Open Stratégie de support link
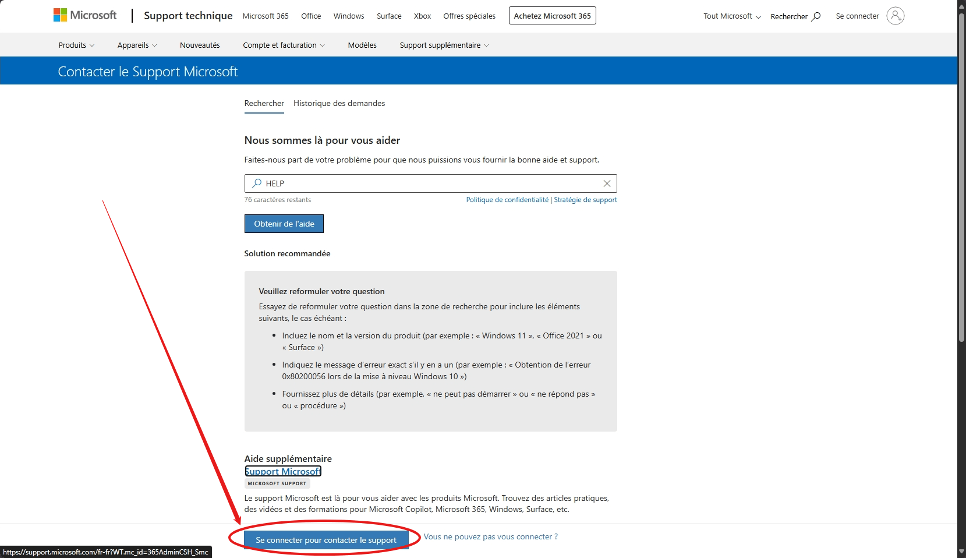The height and width of the screenshot is (558, 966). point(585,200)
